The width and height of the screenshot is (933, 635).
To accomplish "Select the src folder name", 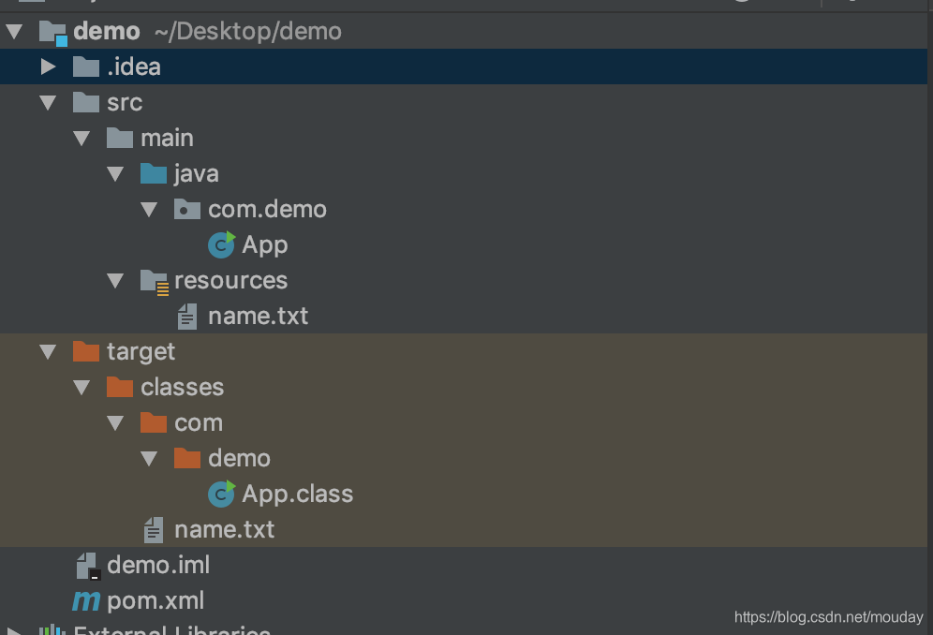I will [x=125, y=102].
